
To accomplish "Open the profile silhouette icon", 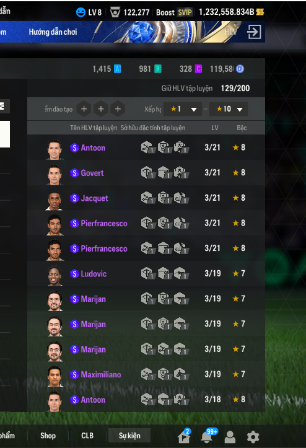I will pos(230,437).
